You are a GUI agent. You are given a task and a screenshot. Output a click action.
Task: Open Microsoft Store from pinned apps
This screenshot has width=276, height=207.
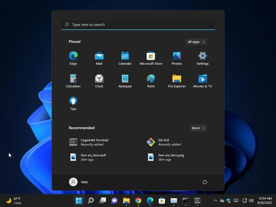(151, 58)
